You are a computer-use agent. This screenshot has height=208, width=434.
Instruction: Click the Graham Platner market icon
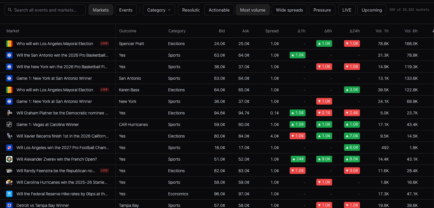click(9, 113)
